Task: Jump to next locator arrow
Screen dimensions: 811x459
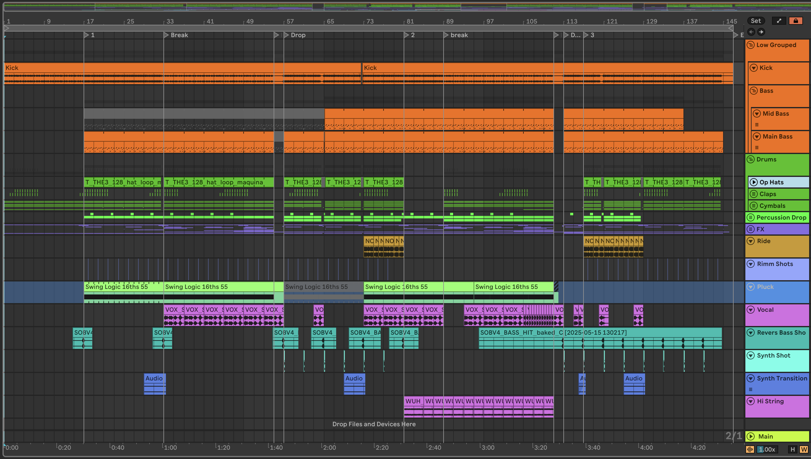Action: [761, 32]
